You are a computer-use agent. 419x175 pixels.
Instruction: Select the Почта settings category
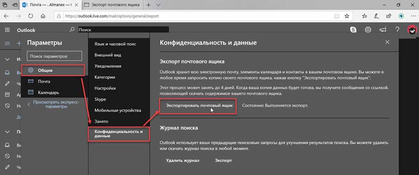pos(44,81)
